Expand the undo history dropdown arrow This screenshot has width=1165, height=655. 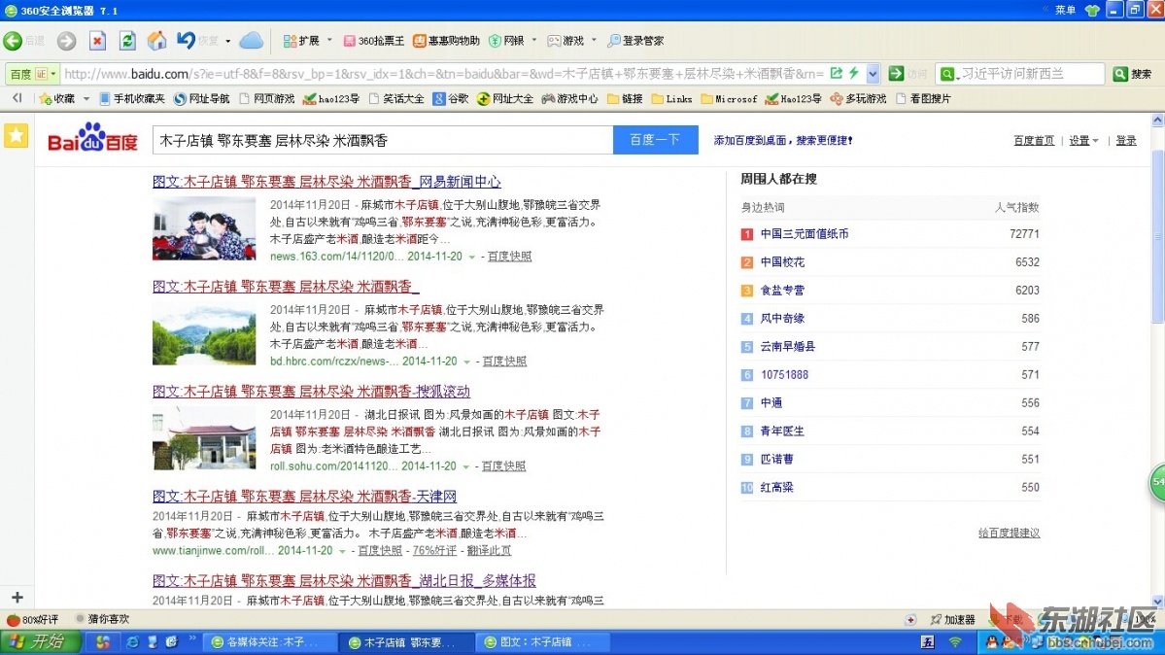tap(228, 41)
